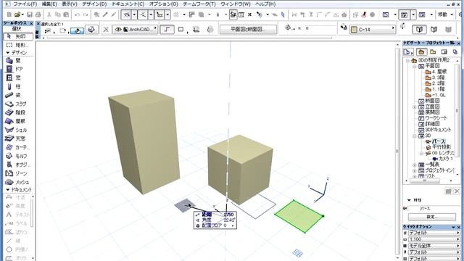Image resolution: width=464 pixels, height=261 pixels.
Task: Collapse the ドキュメント toolbox section
Action: tap(8, 190)
